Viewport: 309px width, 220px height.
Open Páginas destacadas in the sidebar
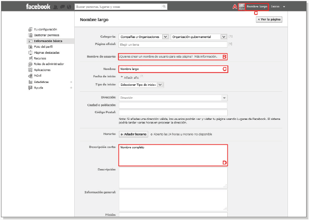[x=46, y=53]
